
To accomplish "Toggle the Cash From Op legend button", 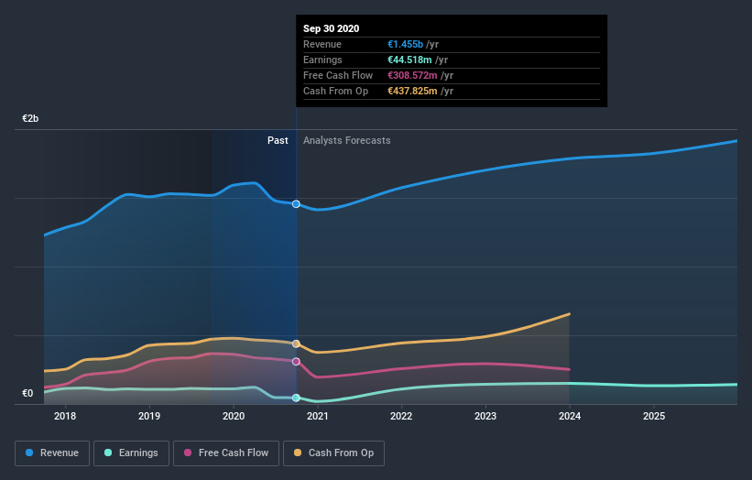I will click(333, 453).
